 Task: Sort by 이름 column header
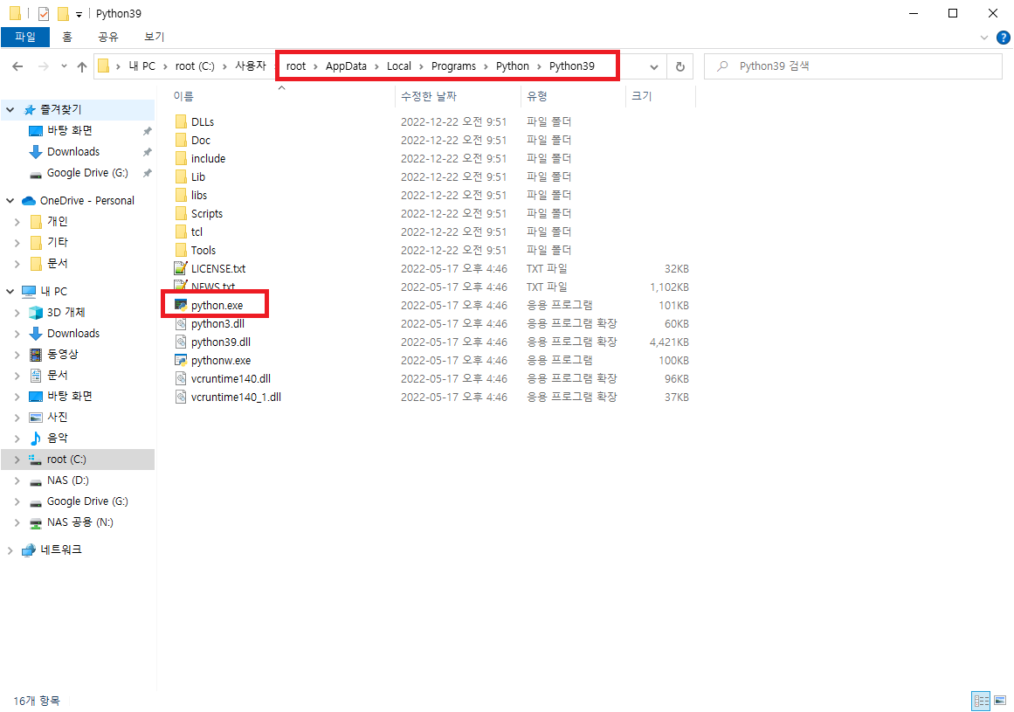[183, 96]
